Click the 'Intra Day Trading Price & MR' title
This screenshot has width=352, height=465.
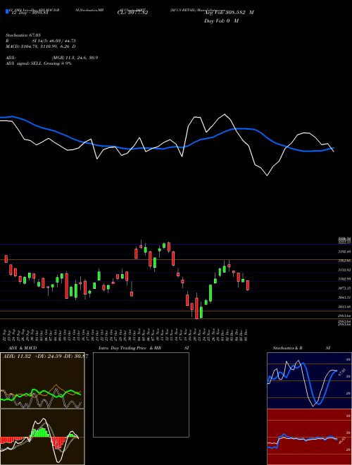130,348
